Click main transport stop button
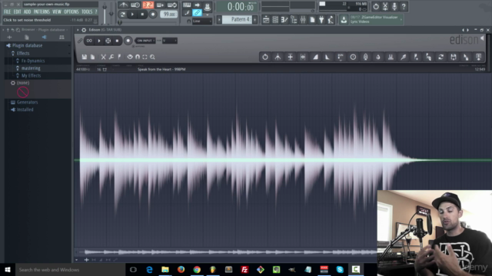 142,15
